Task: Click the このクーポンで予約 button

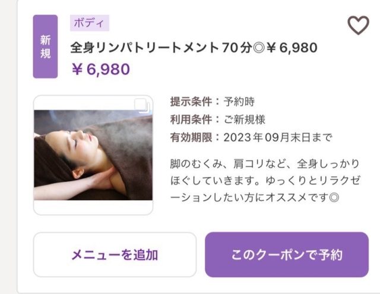Action: point(287,255)
